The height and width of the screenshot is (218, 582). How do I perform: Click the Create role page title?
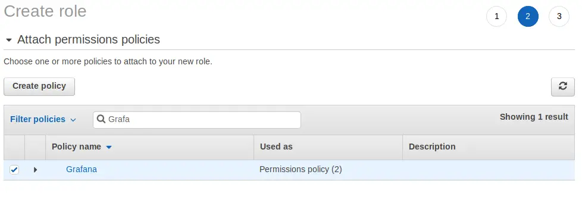(x=45, y=11)
